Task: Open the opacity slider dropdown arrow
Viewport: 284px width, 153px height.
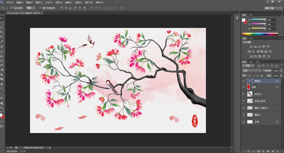Action: (x=281, y=71)
